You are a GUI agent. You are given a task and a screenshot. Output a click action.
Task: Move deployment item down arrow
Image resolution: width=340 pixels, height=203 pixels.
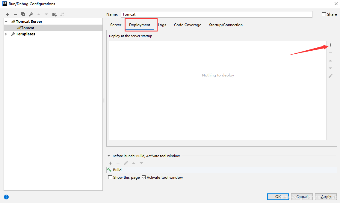click(x=330, y=68)
